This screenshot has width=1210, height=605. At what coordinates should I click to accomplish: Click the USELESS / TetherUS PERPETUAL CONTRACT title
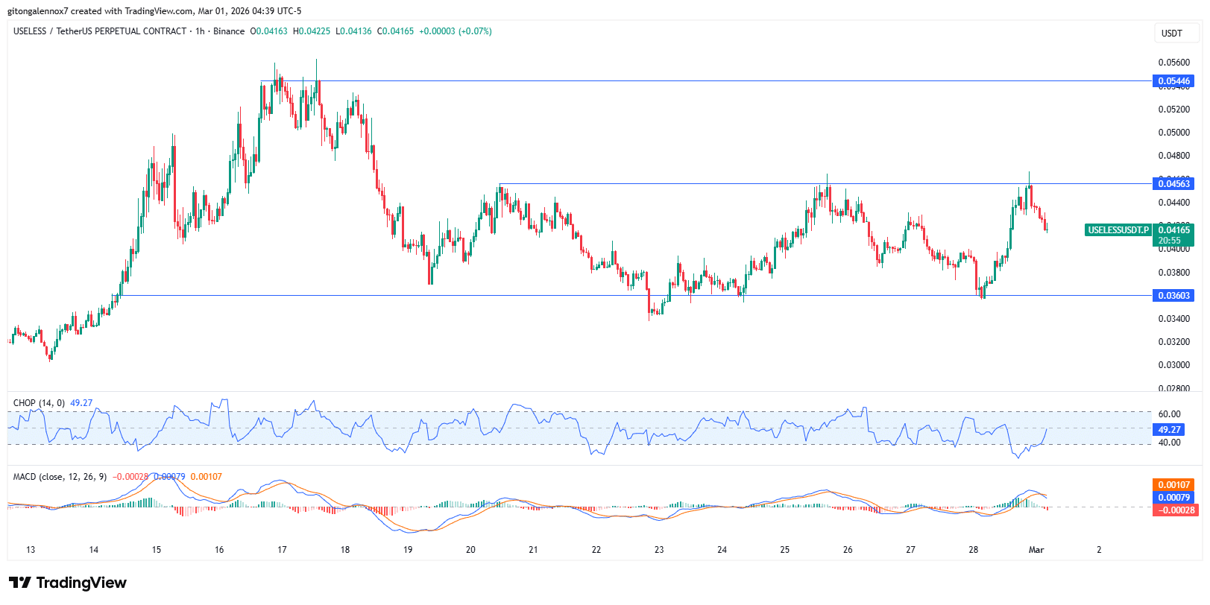coord(100,31)
